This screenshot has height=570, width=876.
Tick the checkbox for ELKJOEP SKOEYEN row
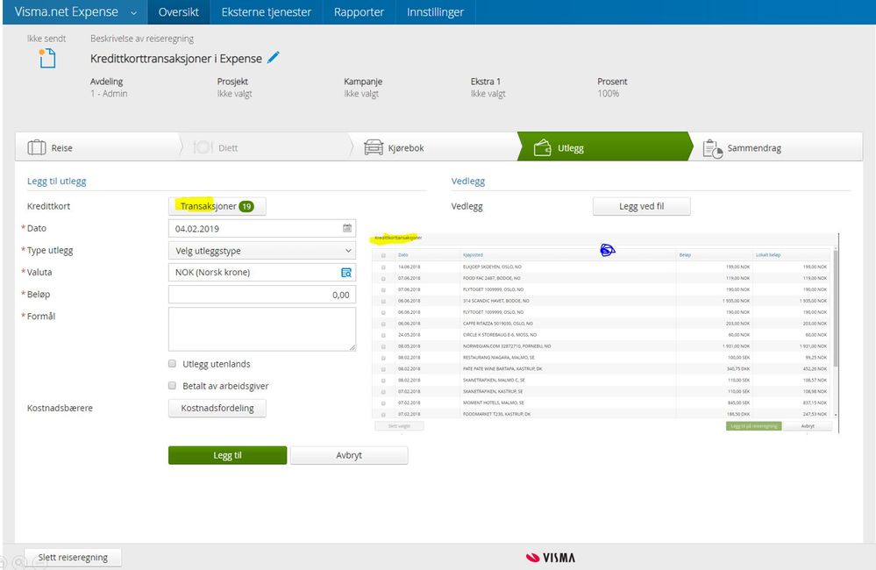click(x=383, y=267)
